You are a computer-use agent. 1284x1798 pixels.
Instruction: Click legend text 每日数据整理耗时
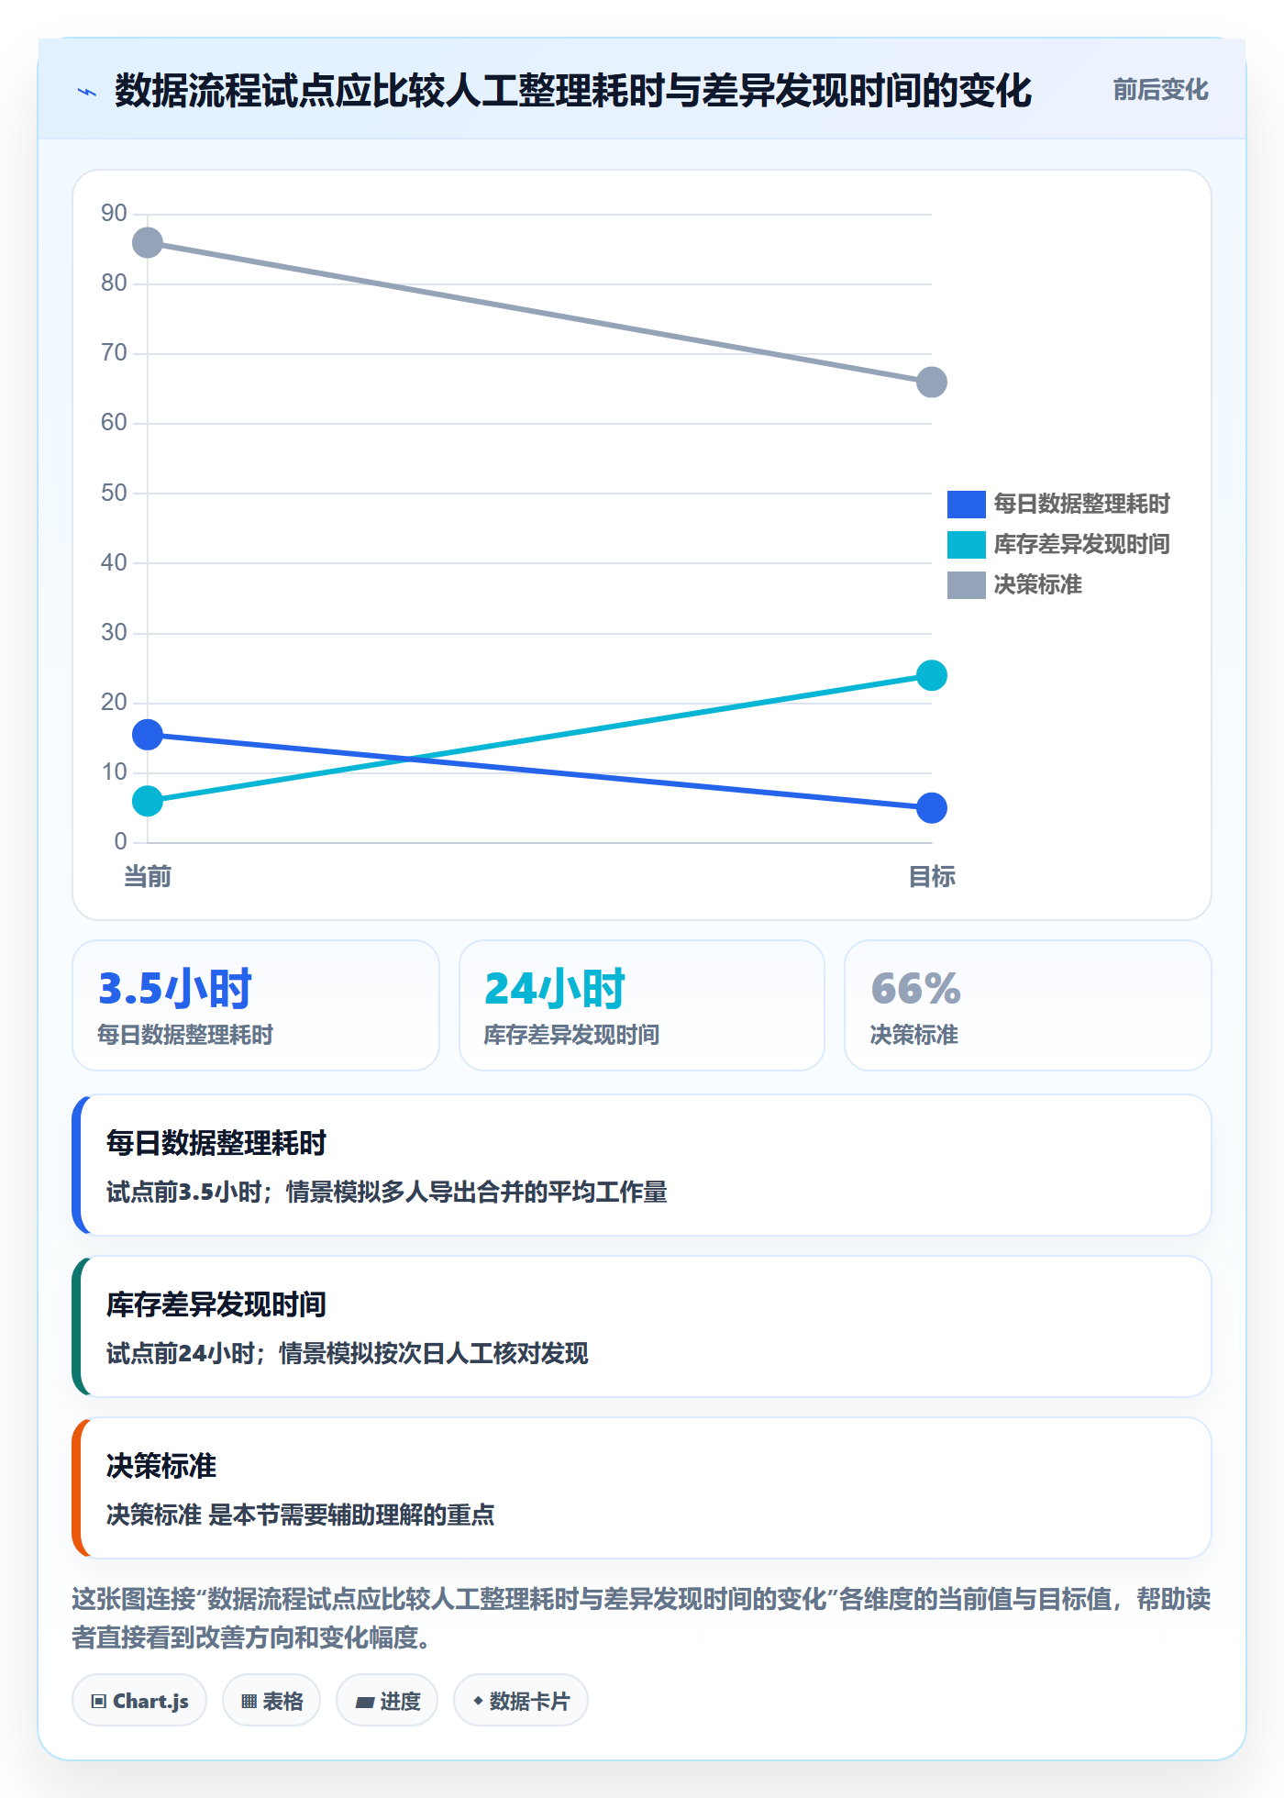[x=1082, y=504]
